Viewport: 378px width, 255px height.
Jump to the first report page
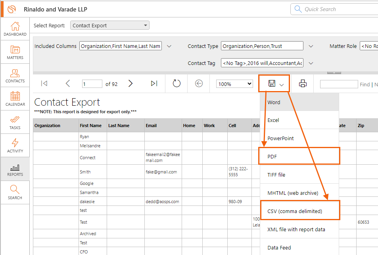44,84
